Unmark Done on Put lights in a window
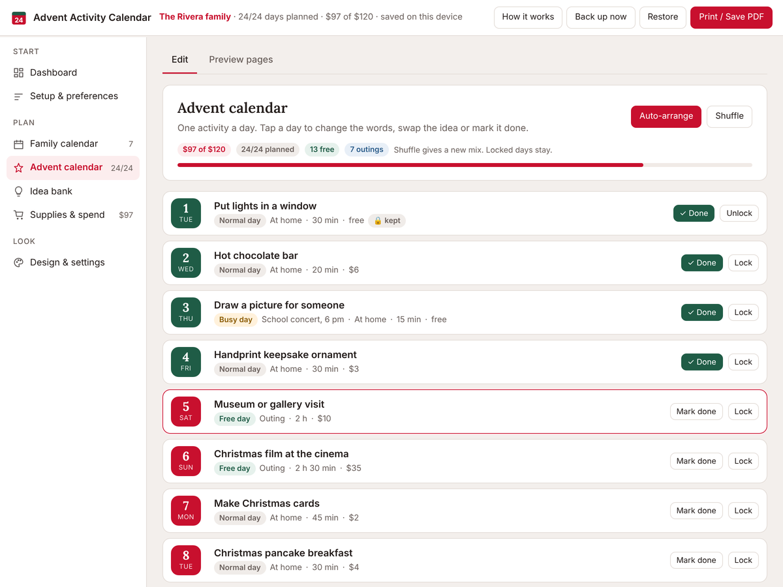Screen dimensions: 783x587 [694, 213]
